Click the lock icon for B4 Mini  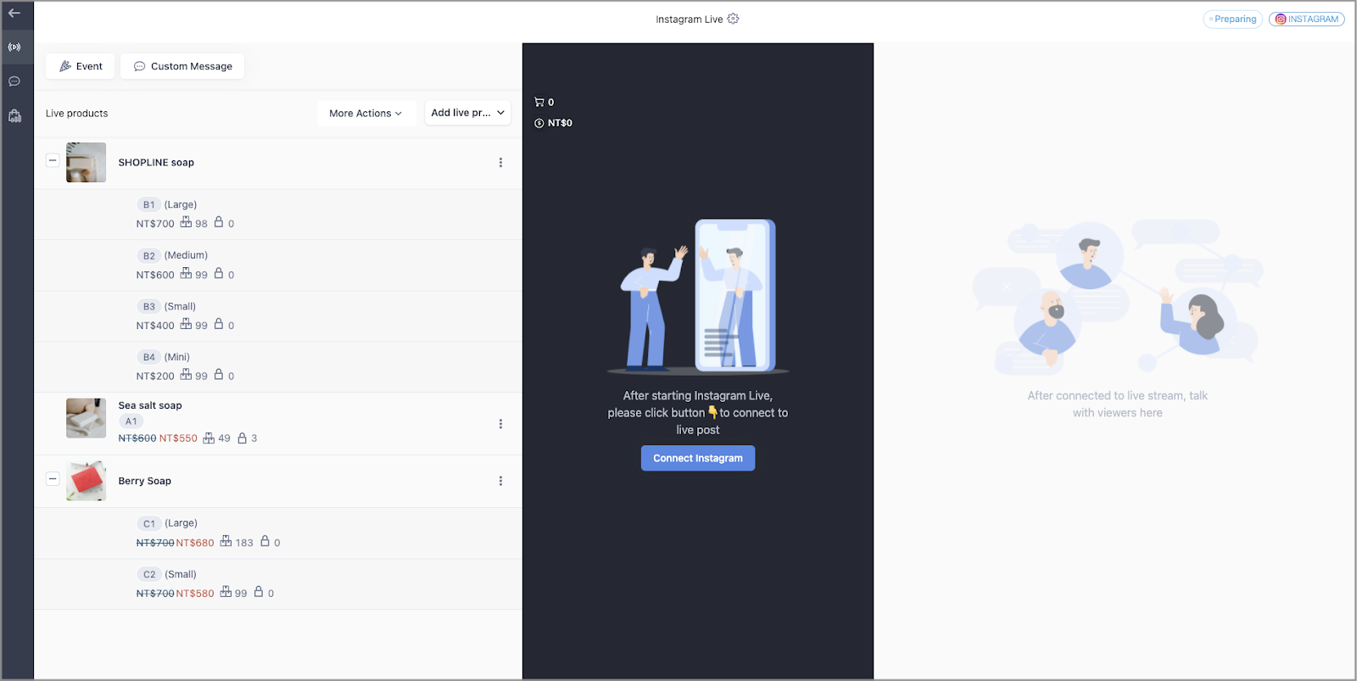point(219,374)
